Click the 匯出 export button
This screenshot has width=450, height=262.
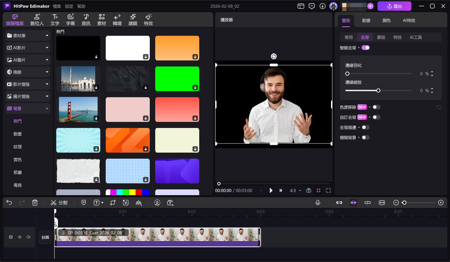[394, 6]
